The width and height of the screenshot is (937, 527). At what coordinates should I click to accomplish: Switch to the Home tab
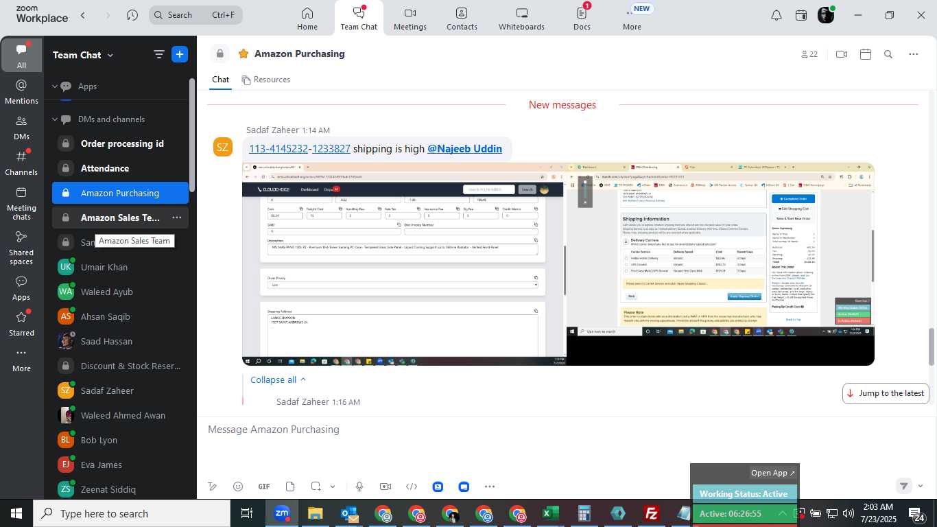[x=307, y=19]
